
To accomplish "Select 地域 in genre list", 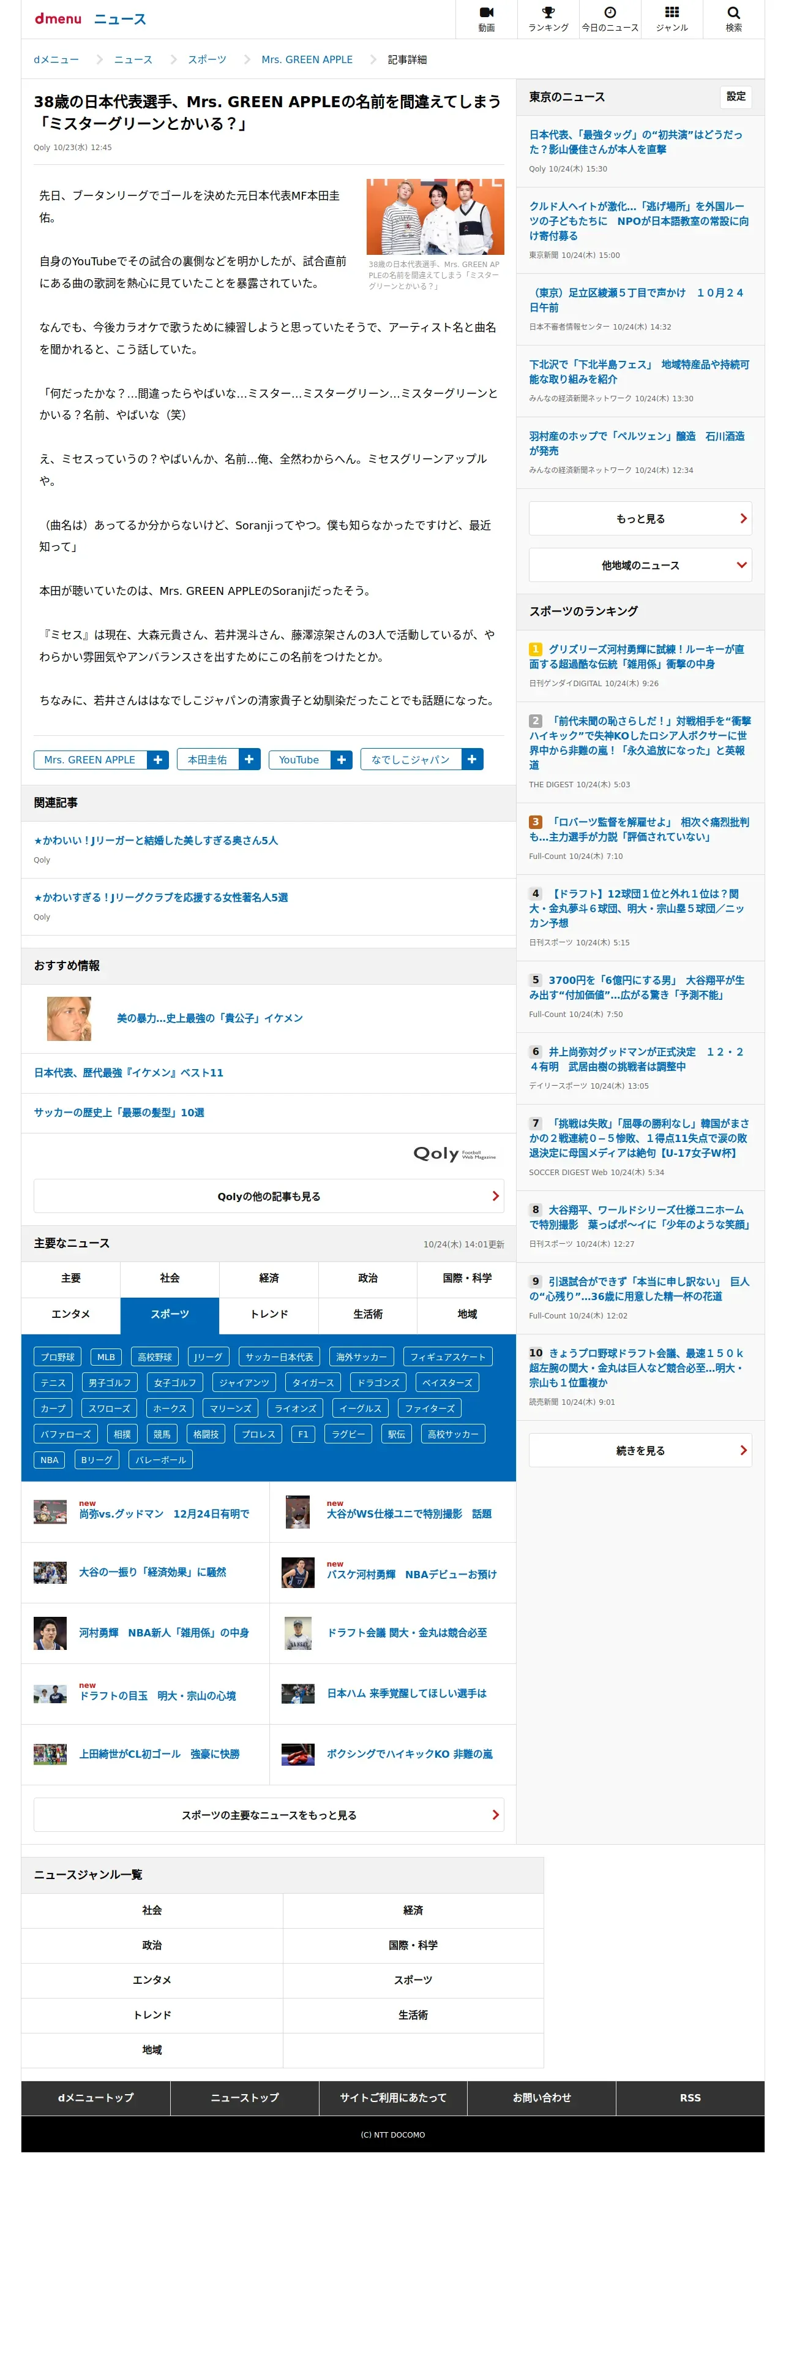I will coord(152,2049).
